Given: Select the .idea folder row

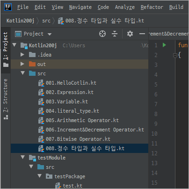Looking at the screenshot, I should [x=80, y=55].
